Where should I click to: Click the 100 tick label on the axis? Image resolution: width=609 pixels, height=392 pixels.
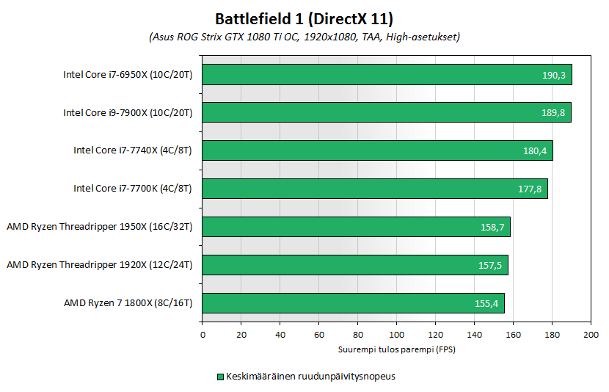396,335
